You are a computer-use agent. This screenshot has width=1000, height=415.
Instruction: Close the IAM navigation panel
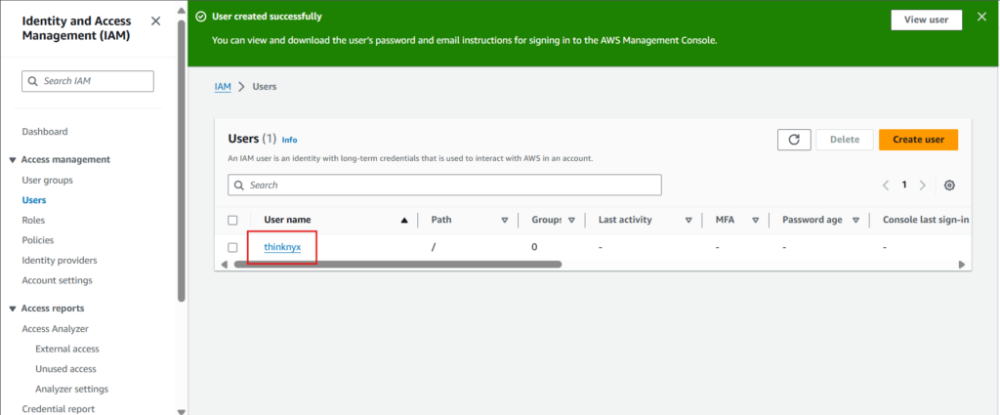[156, 21]
